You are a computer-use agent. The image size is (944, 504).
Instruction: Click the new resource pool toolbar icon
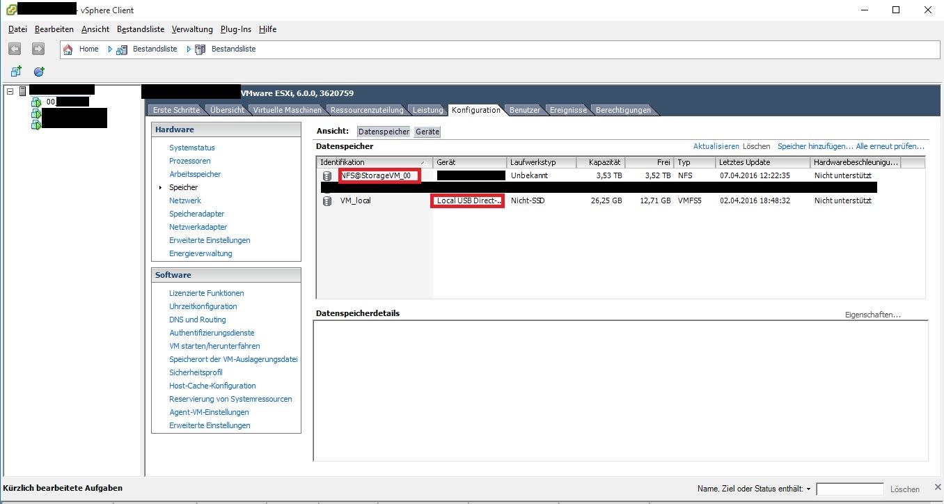[x=39, y=72]
